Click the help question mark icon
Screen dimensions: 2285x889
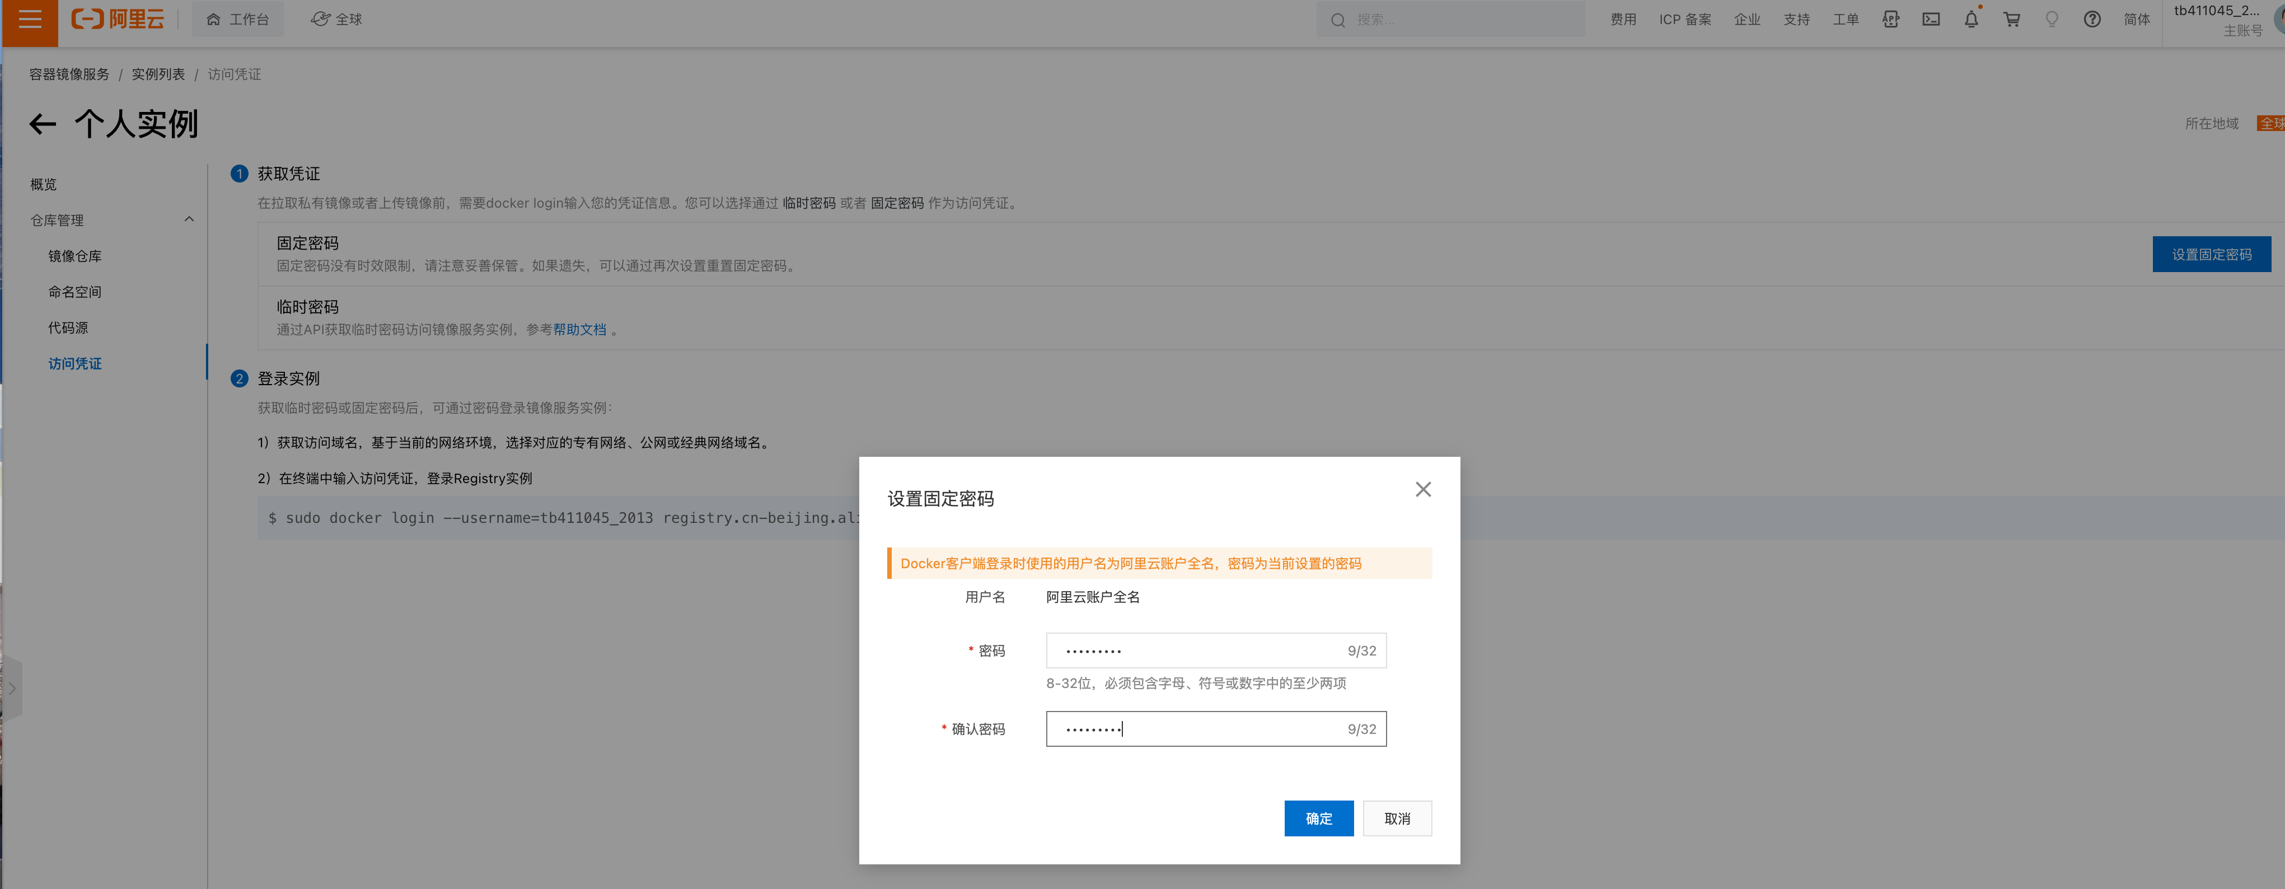[2092, 20]
